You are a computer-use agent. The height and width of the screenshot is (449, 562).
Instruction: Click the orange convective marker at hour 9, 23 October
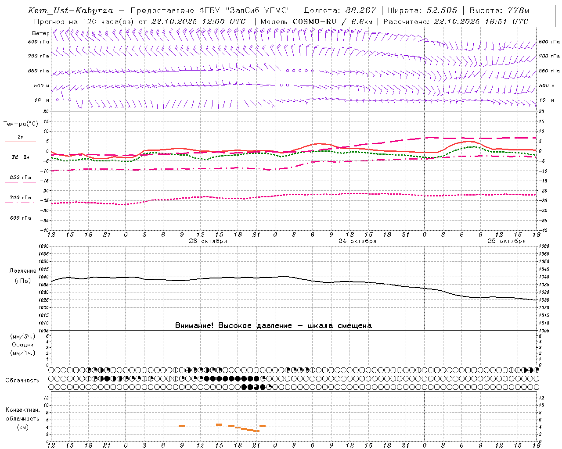pos(182,426)
